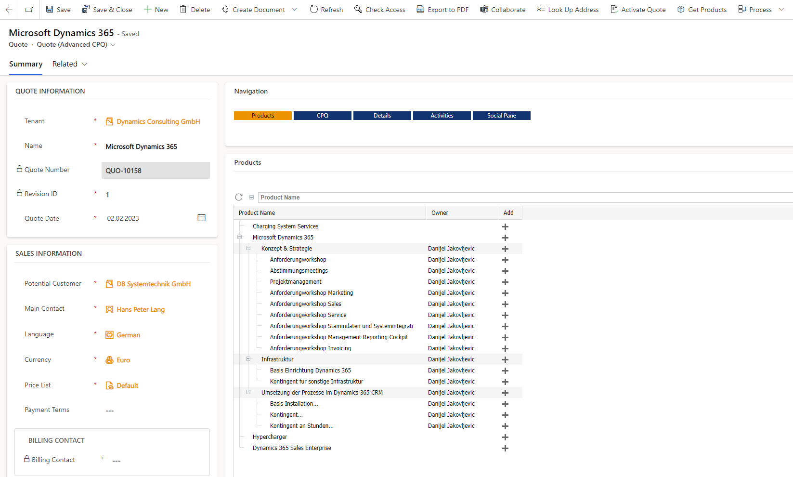The image size is (793, 477).
Task: Create a New quote record
Action: pos(156,10)
